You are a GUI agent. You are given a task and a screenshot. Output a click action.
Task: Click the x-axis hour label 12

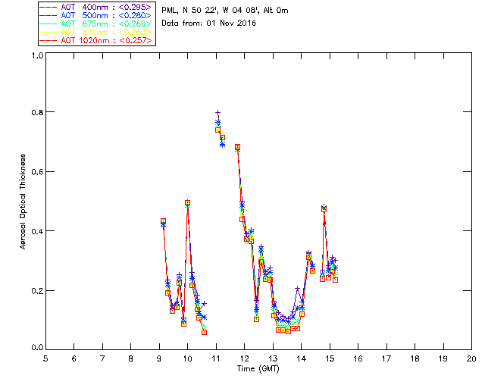point(244,358)
